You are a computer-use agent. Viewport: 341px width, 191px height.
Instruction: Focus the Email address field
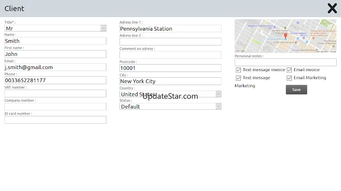pos(55,67)
